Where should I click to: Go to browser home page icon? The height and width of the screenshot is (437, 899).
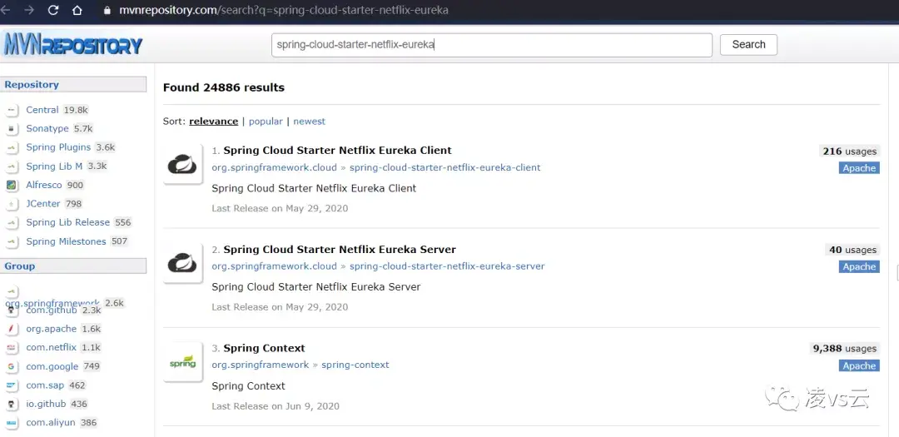click(x=77, y=11)
